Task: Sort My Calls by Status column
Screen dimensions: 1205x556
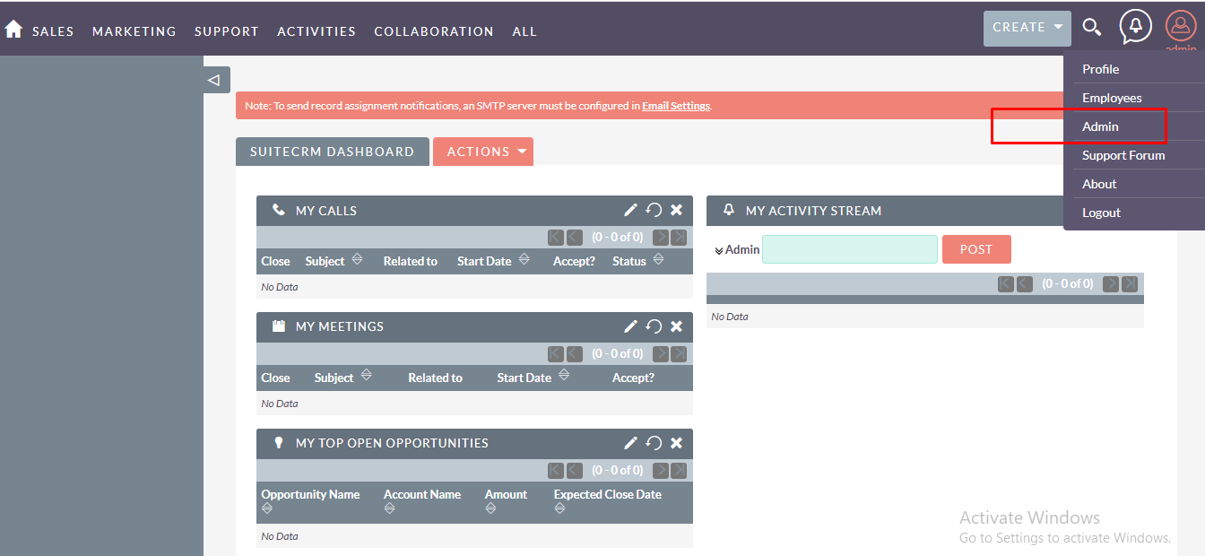Action: pos(658,260)
